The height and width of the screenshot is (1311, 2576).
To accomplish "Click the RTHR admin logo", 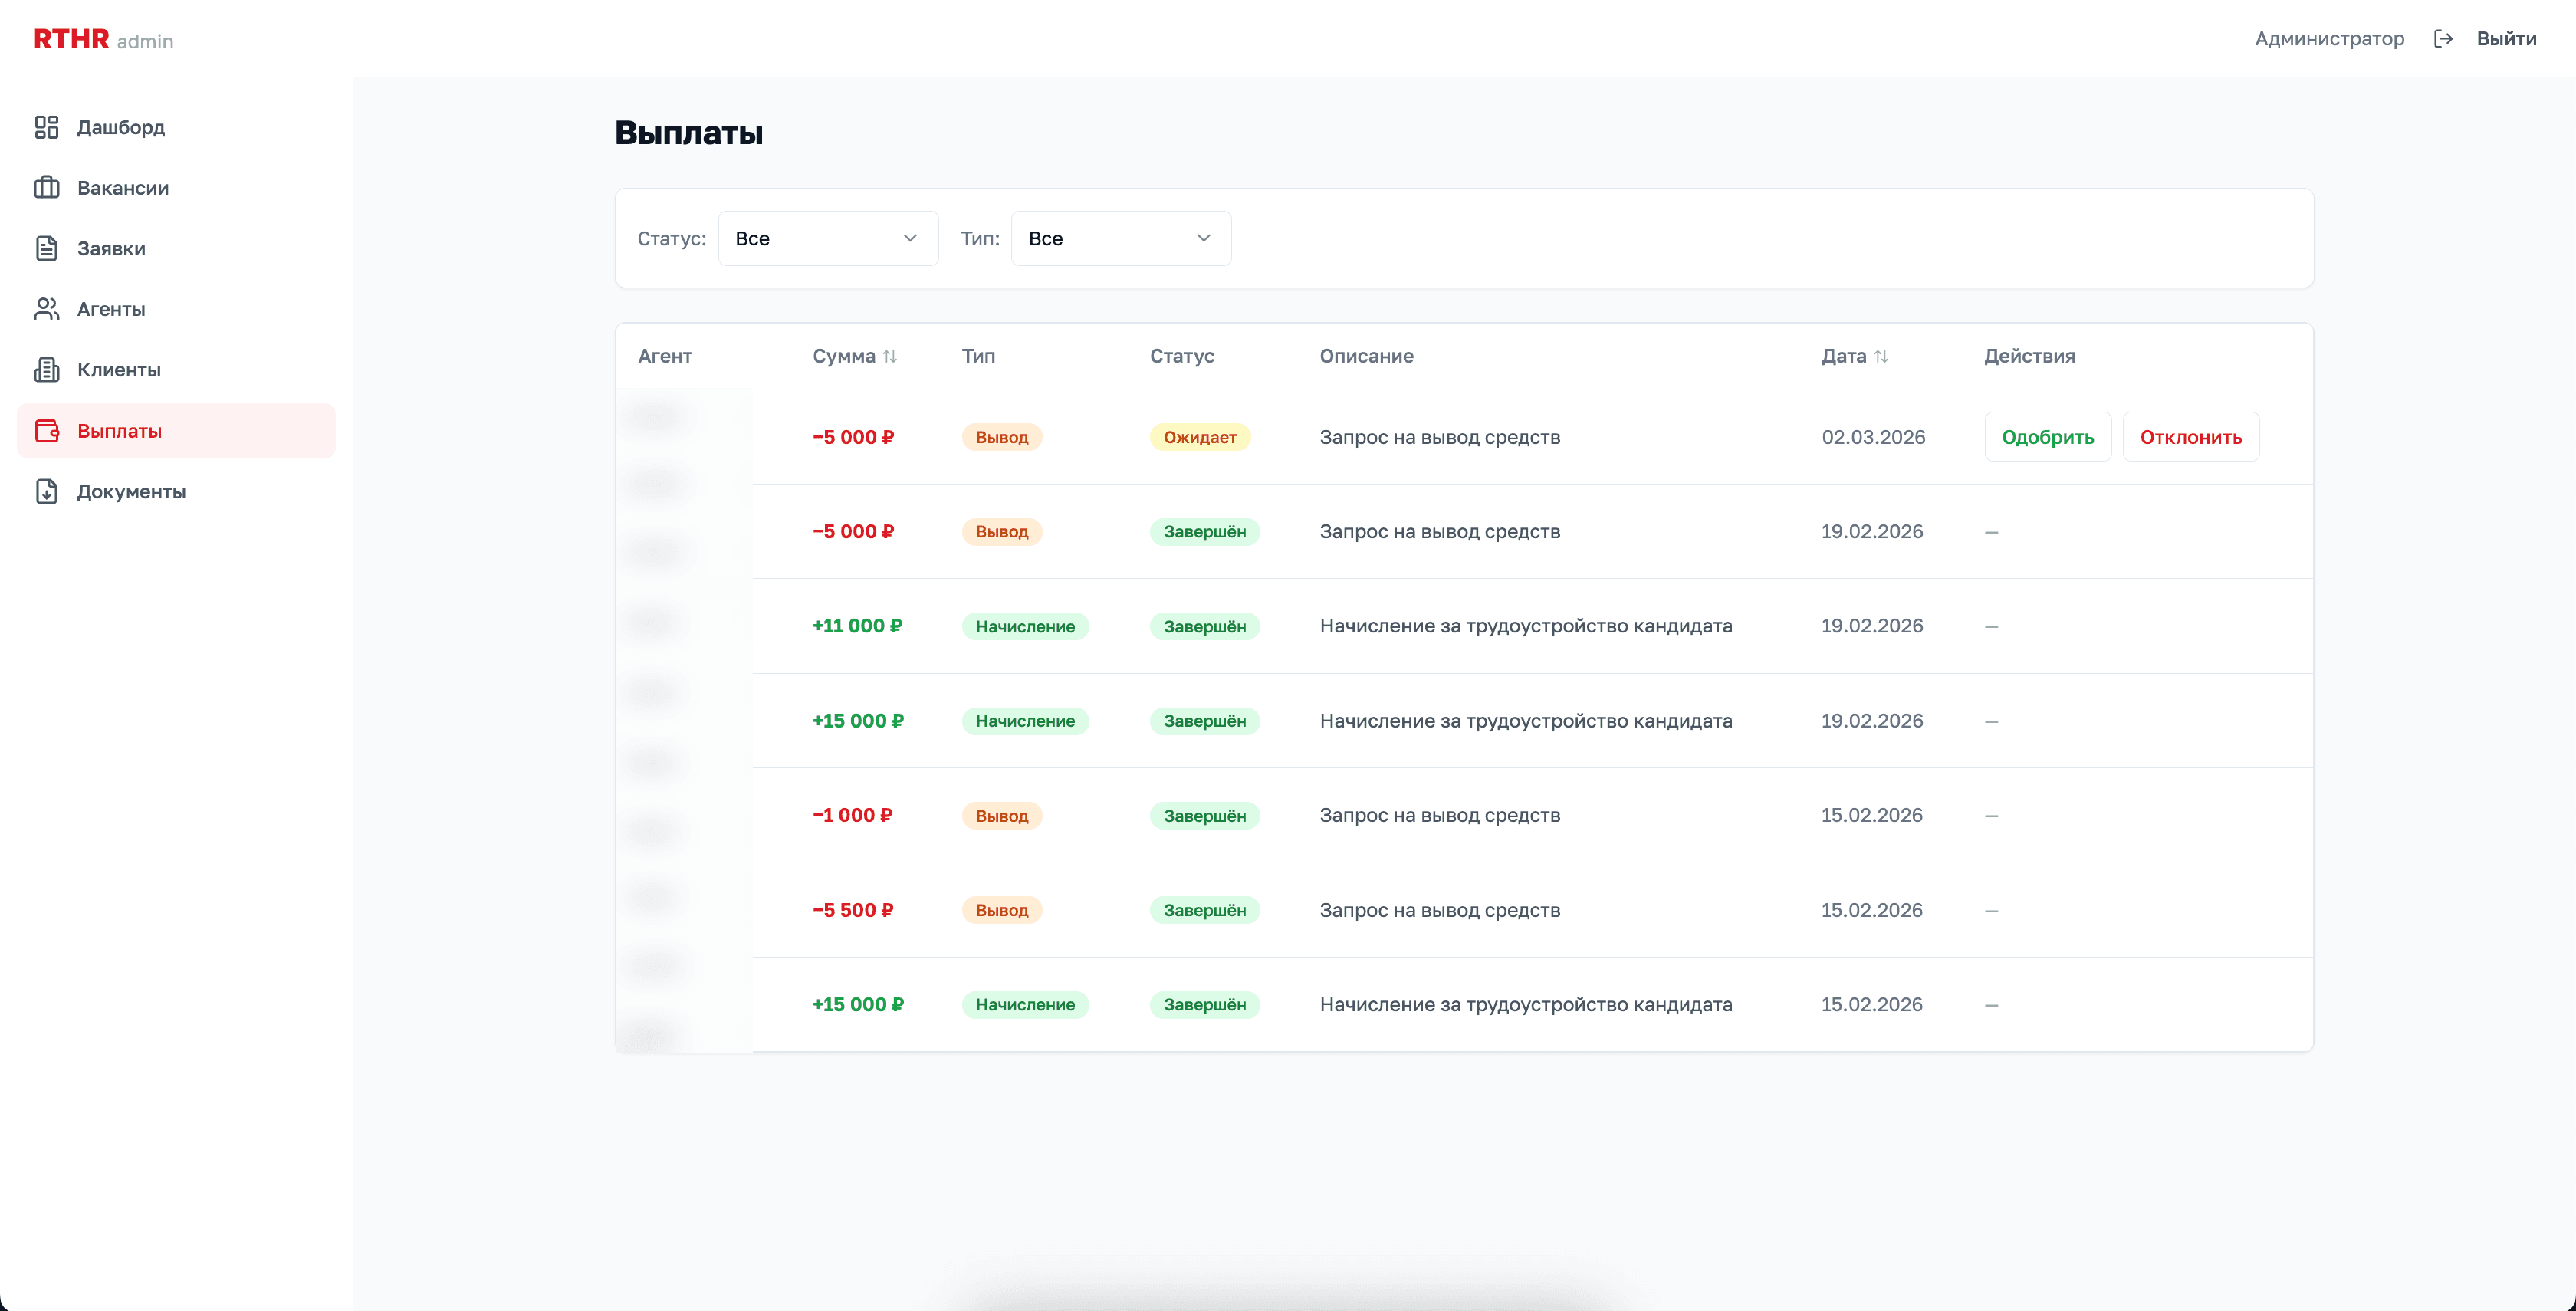I will pos(103,39).
